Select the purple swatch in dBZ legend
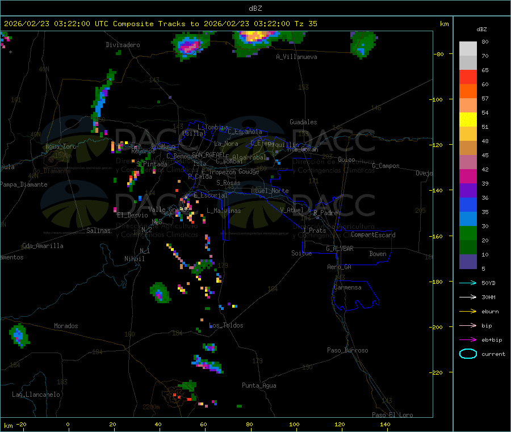Screen dimensions: 511x432 click(468, 191)
